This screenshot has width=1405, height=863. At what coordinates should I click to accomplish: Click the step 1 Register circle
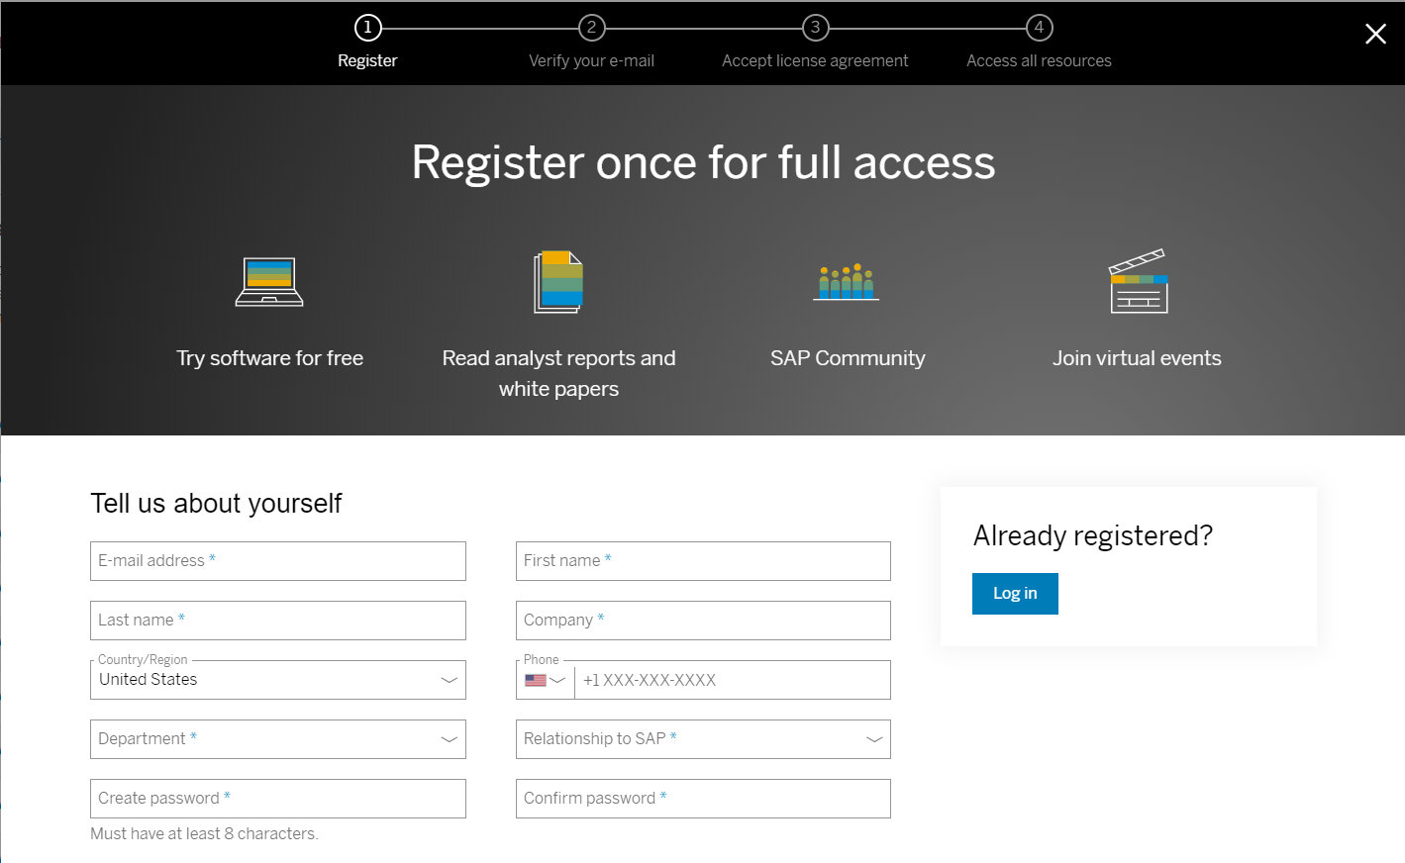pos(367,28)
